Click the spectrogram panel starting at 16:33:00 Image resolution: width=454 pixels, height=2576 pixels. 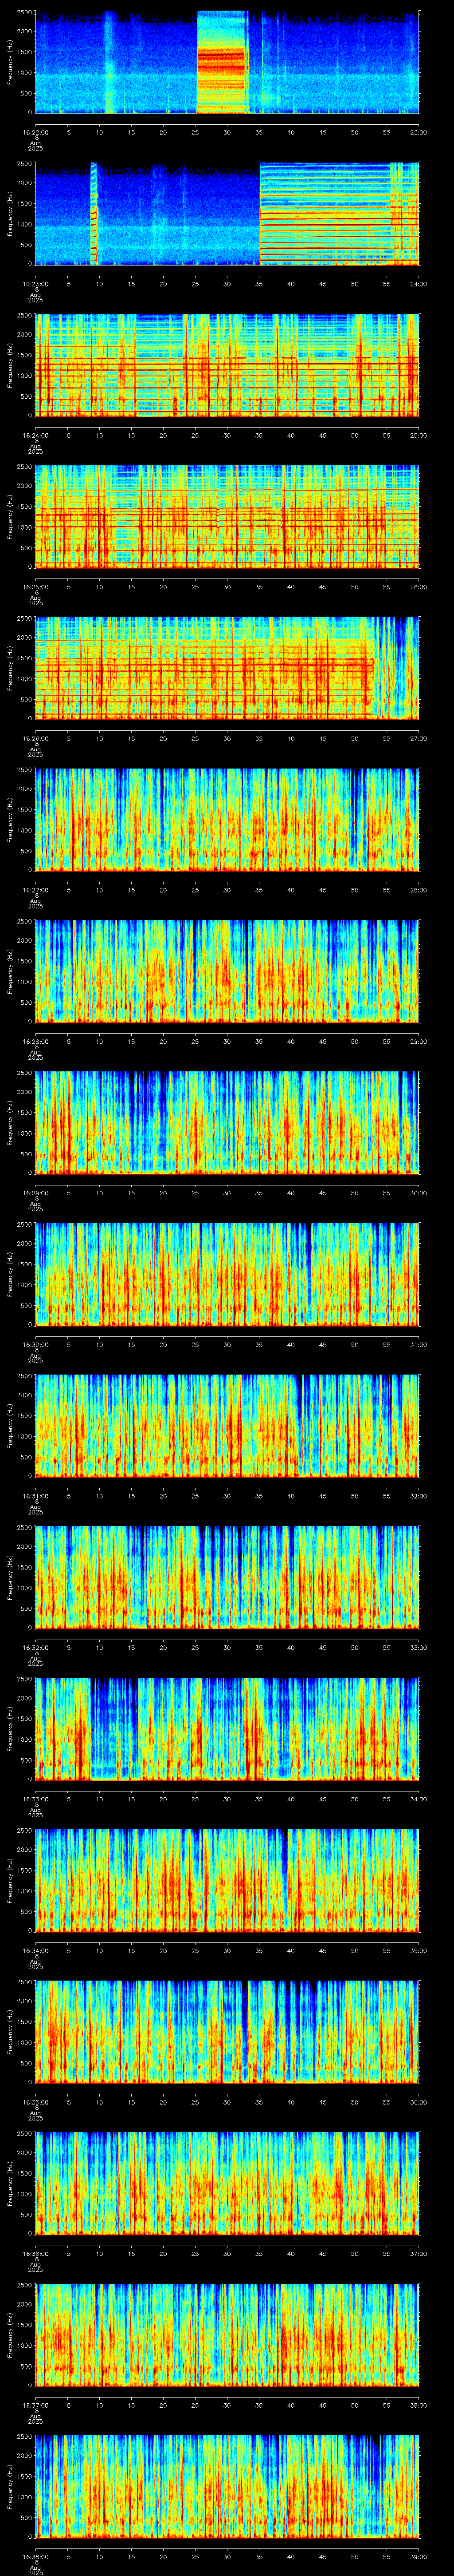(227, 1729)
